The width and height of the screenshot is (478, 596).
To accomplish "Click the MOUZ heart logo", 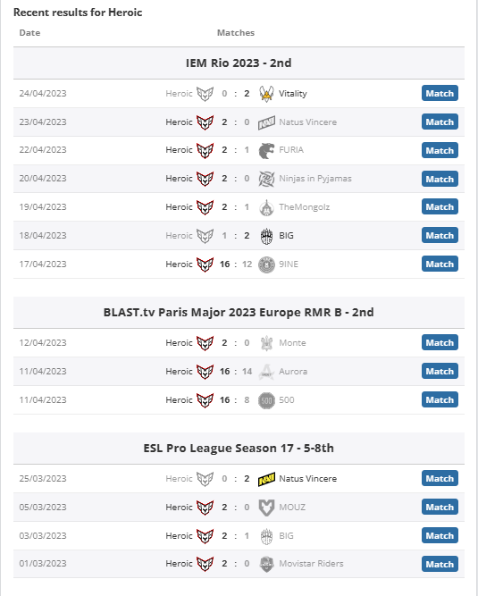I will click(266, 508).
